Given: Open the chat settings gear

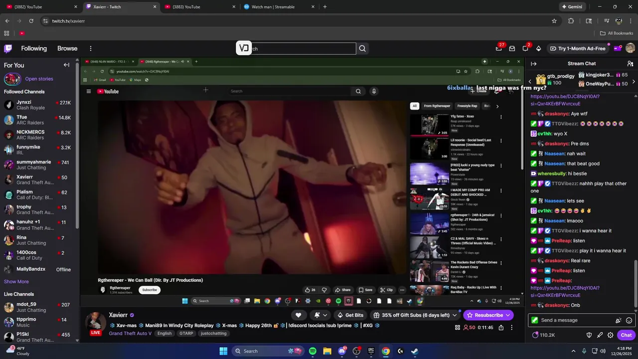Looking at the screenshot, I should pos(610,335).
